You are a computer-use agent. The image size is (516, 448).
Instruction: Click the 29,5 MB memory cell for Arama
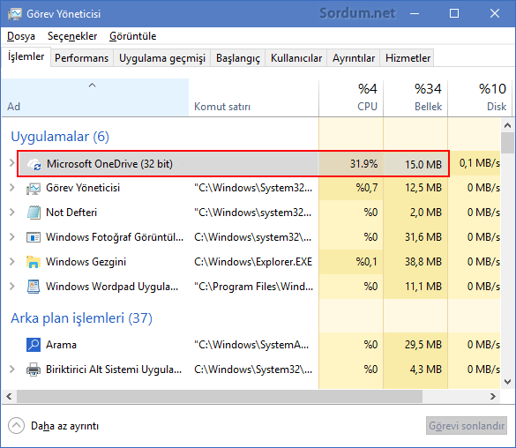423,345
